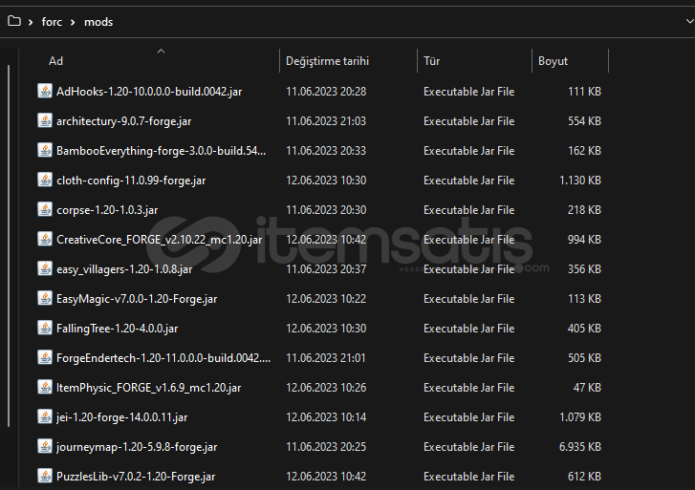695x490 pixels.
Task: Sort by the Boyut column header
Action: coord(553,61)
